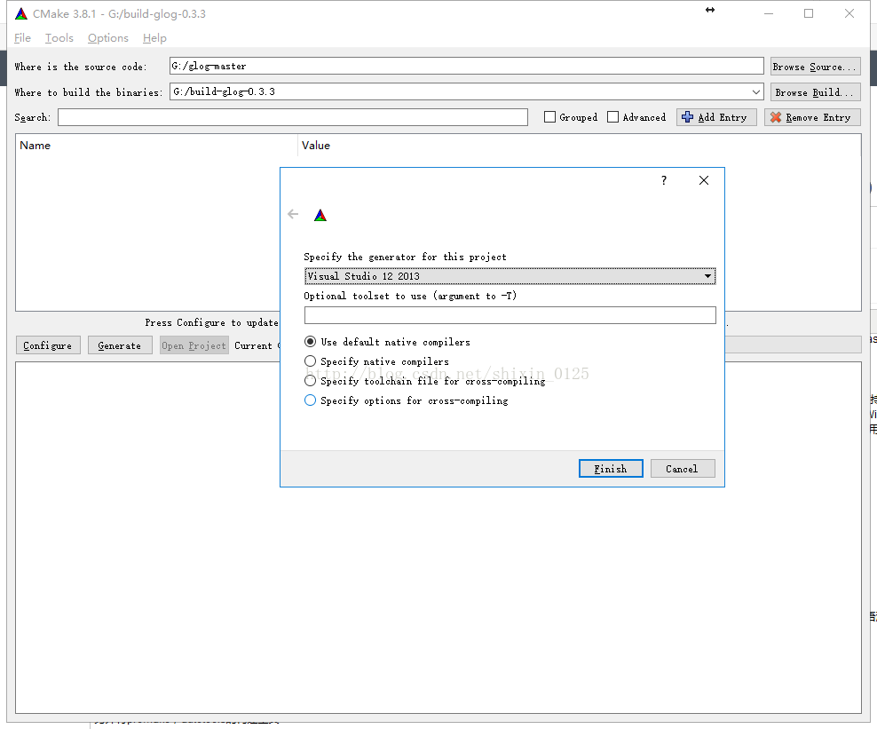Click Cancel in the generator dialog
Image resolution: width=877 pixels, height=729 pixels.
click(x=683, y=469)
